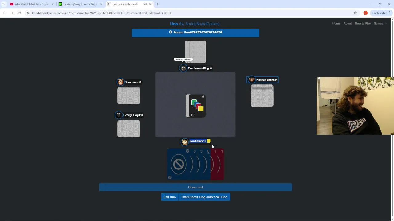View site information icon in address bar
Image resolution: width=394 pixels, height=221 pixels.
tap(28, 13)
